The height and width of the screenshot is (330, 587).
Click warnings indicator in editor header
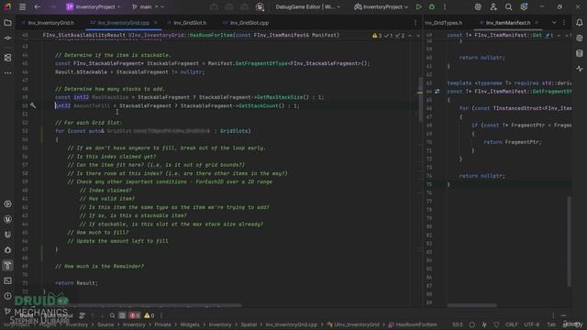(x=377, y=36)
